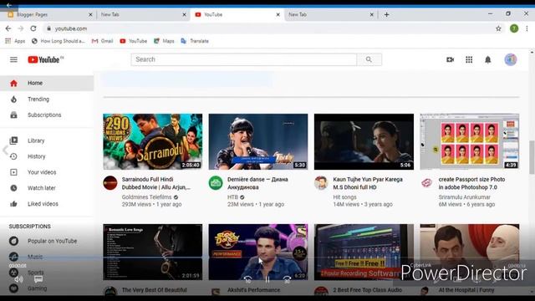Open Library in the sidebar
535x301 pixels.
[47, 140]
